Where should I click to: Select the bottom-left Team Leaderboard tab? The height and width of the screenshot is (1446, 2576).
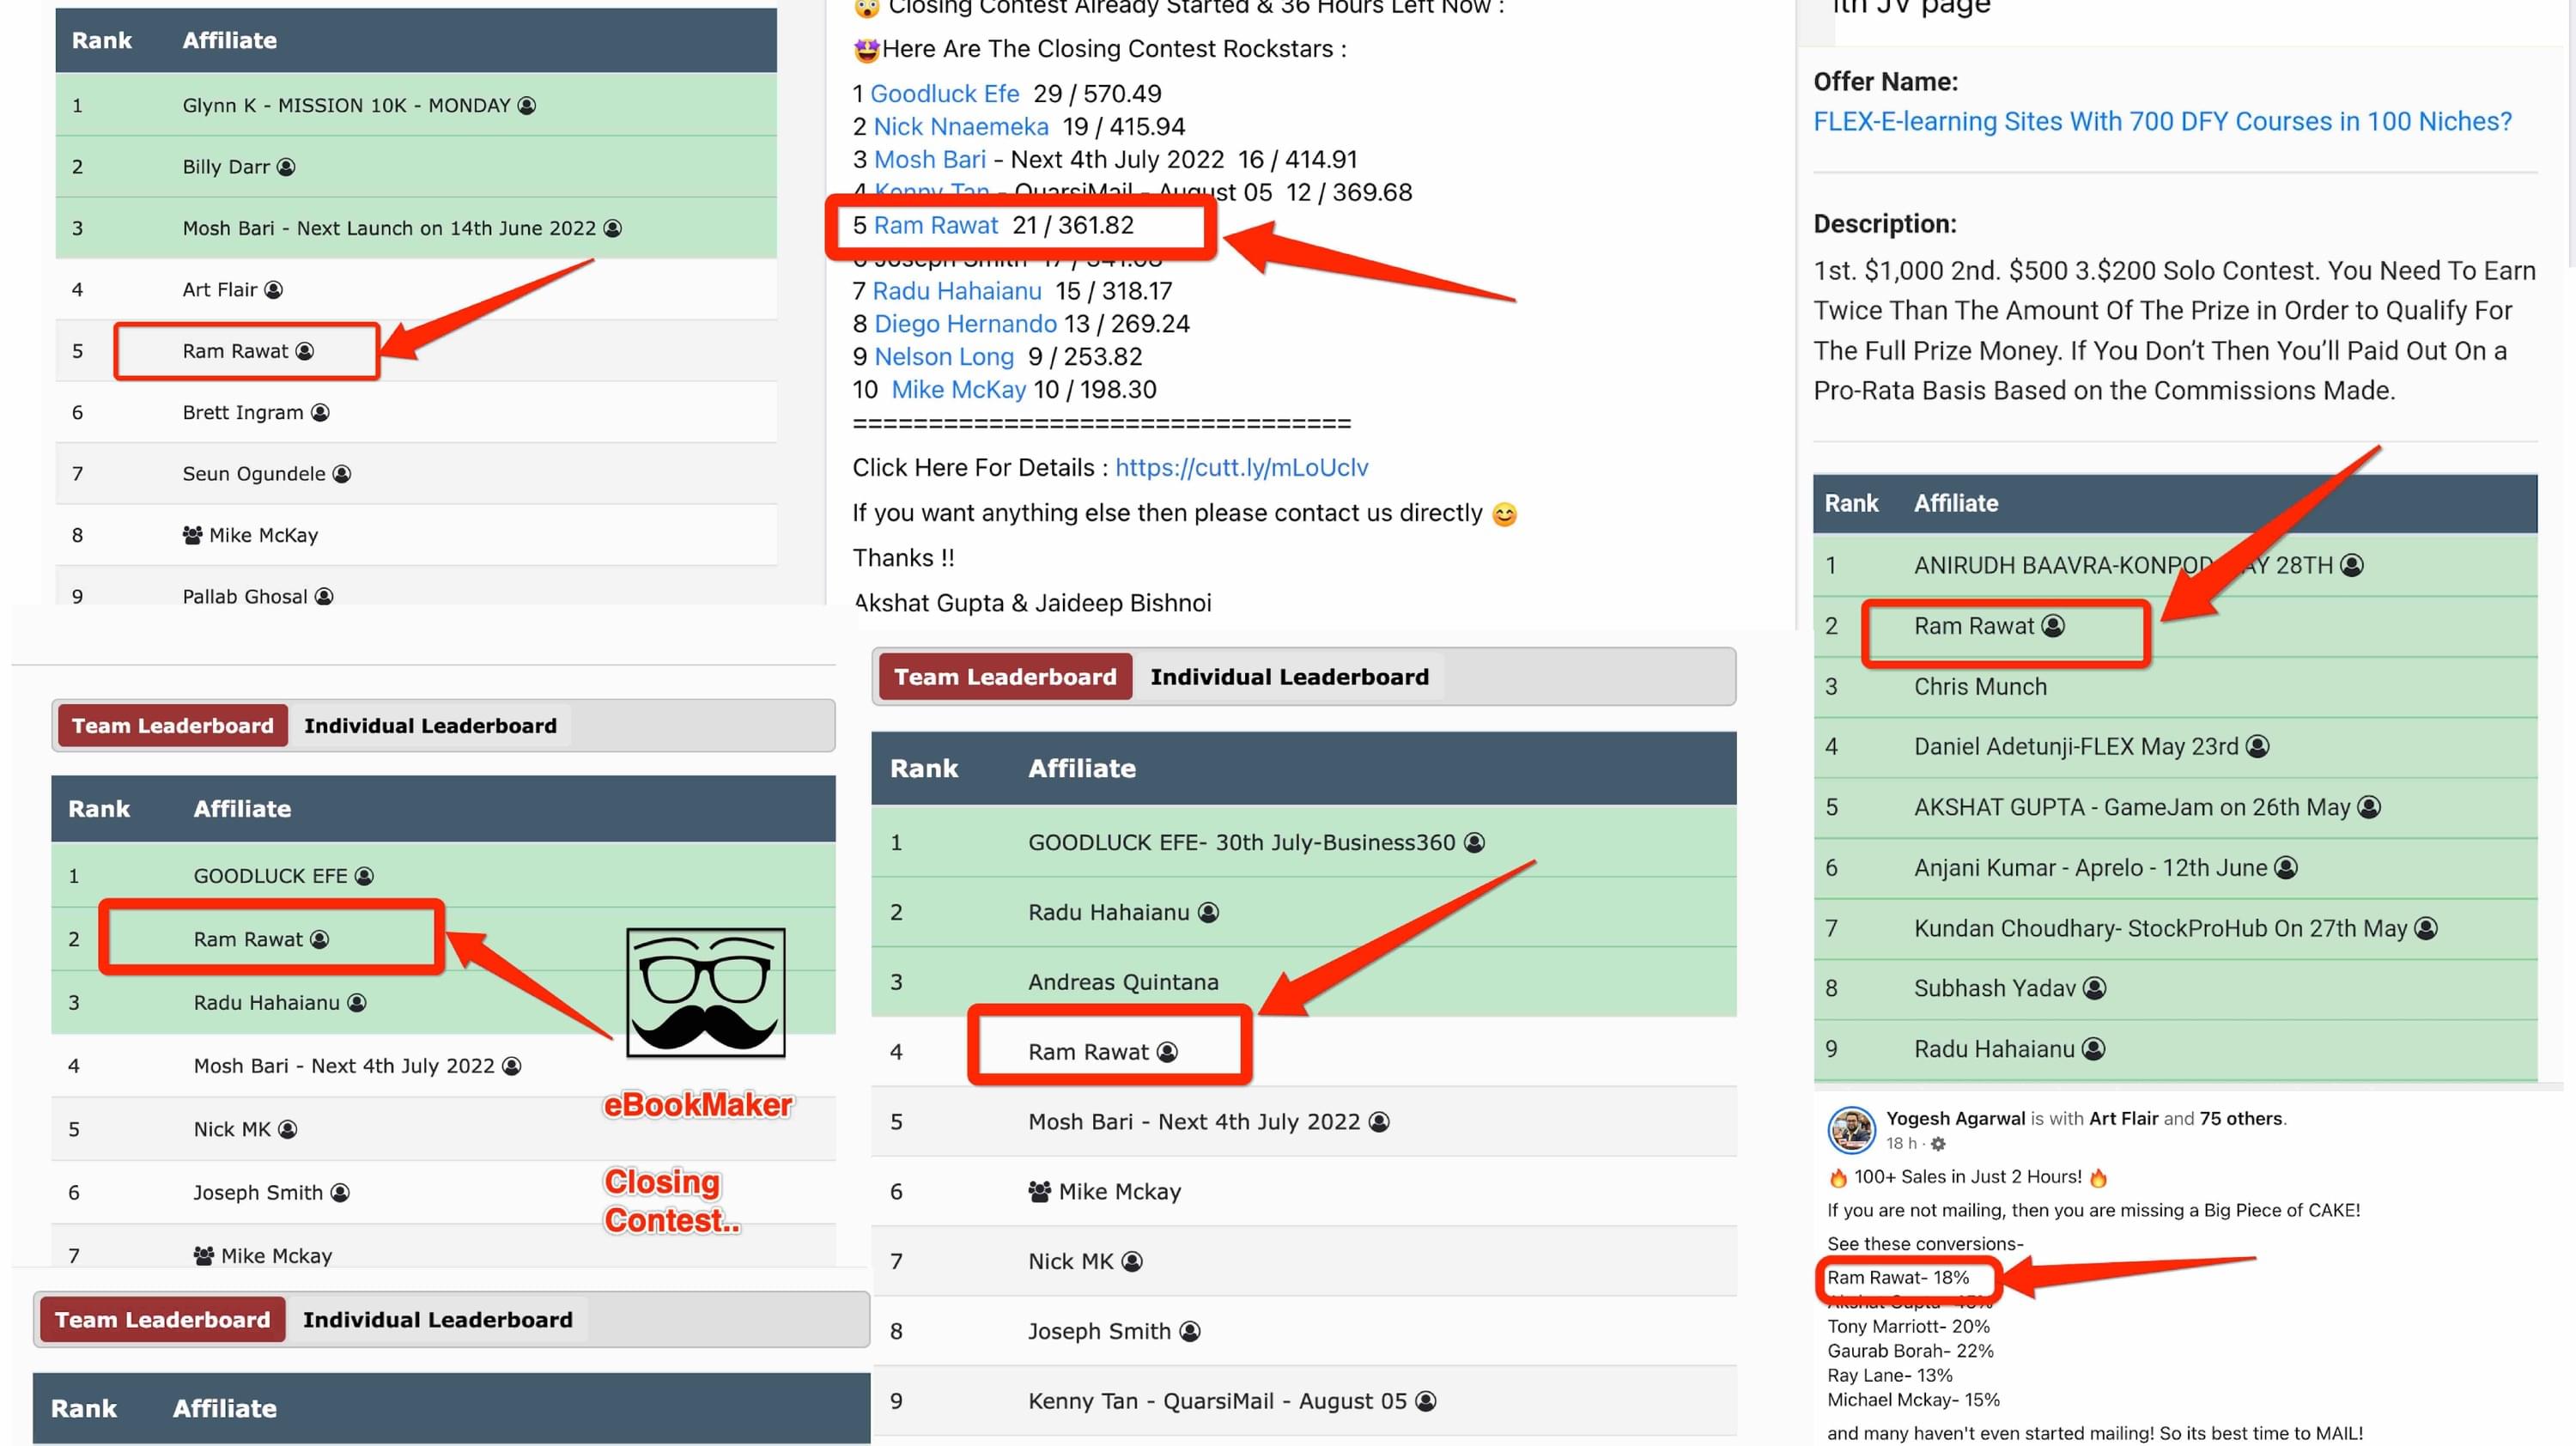(162, 1320)
